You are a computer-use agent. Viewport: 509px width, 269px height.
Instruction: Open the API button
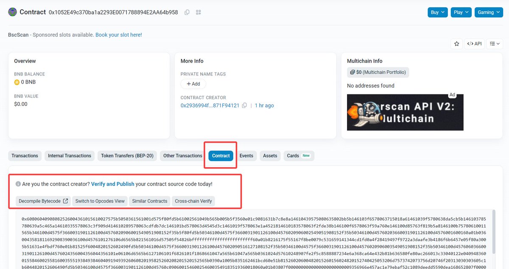pos(475,43)
